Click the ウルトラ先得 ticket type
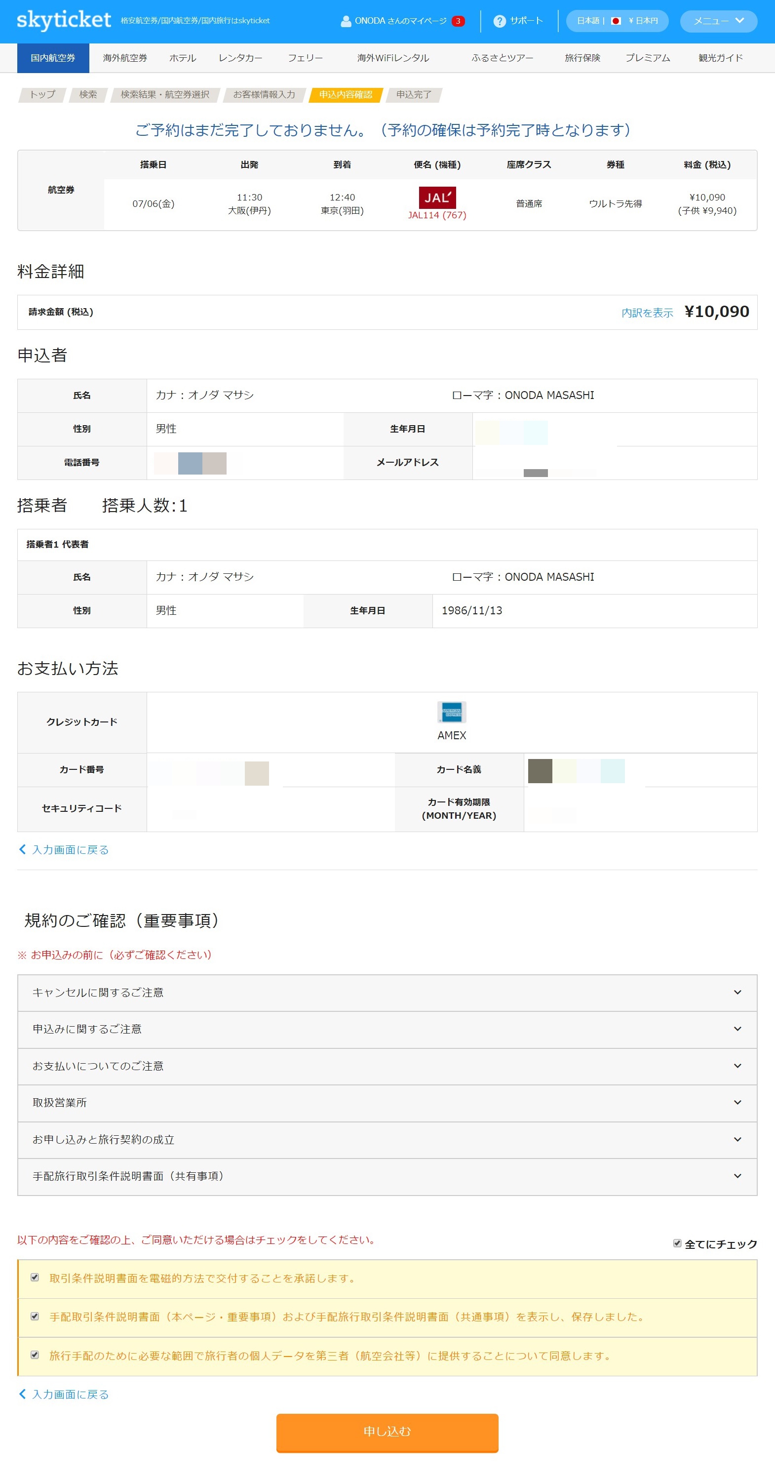Image resolution: width=775 pixels, height=1477 pixels. [615, 203]
